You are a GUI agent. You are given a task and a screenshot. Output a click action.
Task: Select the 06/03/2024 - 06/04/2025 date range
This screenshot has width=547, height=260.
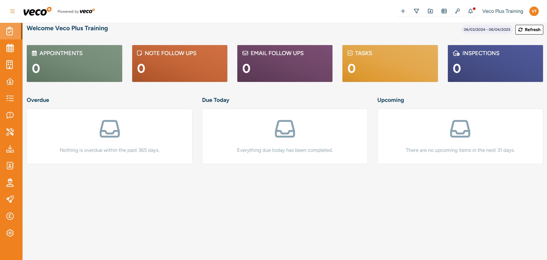click(487, 30)
